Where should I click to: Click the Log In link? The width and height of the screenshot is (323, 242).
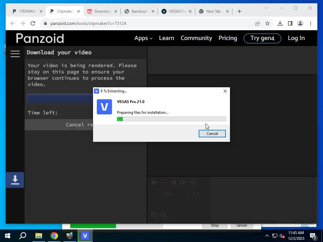pyautogui.click(x=296, y=38)
